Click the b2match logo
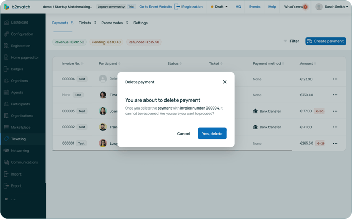The width and height of the screenshot is (352, 219). 17,7
